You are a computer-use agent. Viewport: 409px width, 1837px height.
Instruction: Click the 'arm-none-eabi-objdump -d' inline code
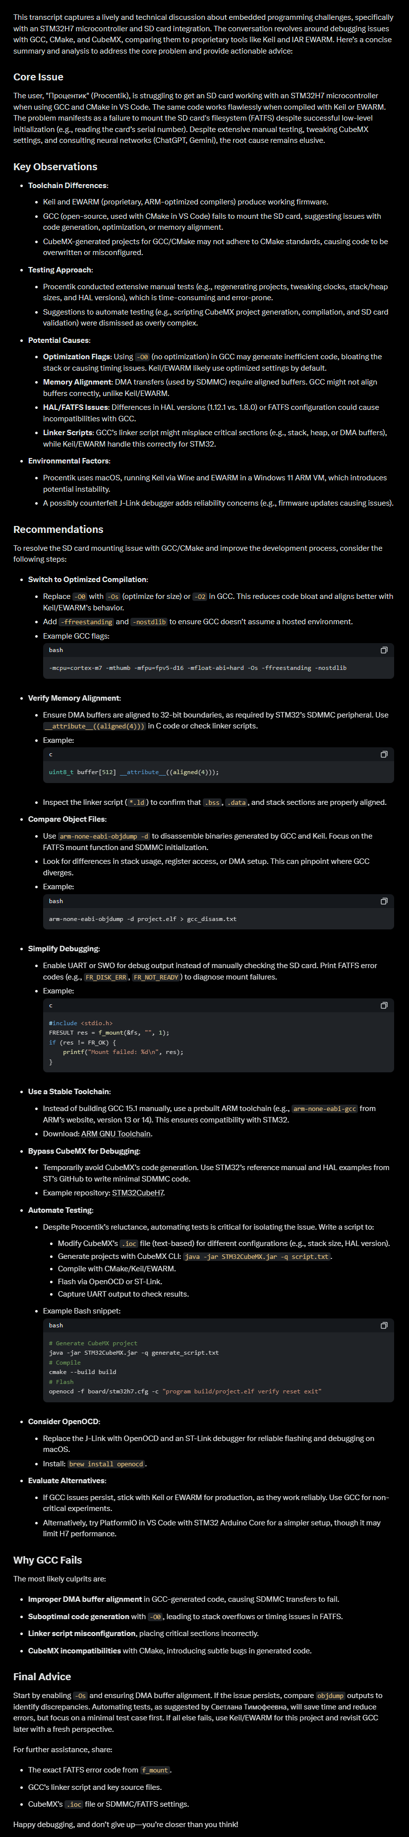[x=104, y=837]
